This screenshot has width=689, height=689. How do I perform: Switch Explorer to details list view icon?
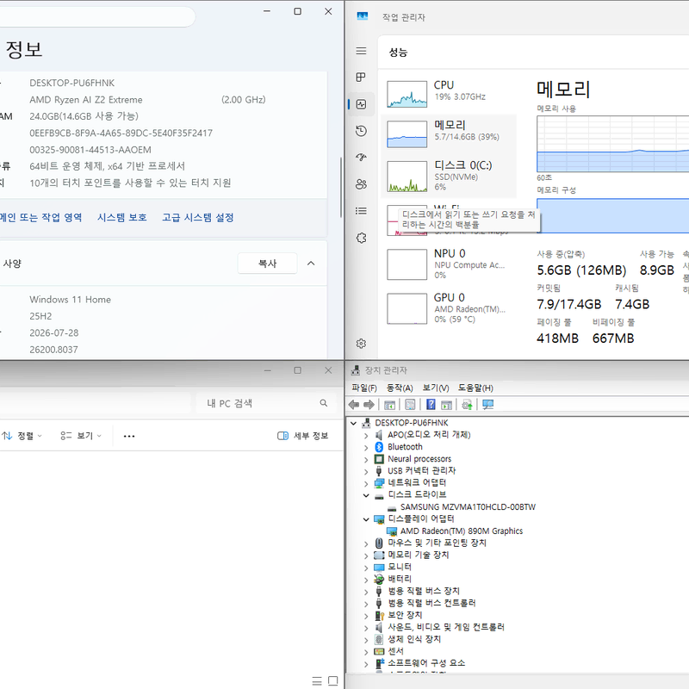317,681
